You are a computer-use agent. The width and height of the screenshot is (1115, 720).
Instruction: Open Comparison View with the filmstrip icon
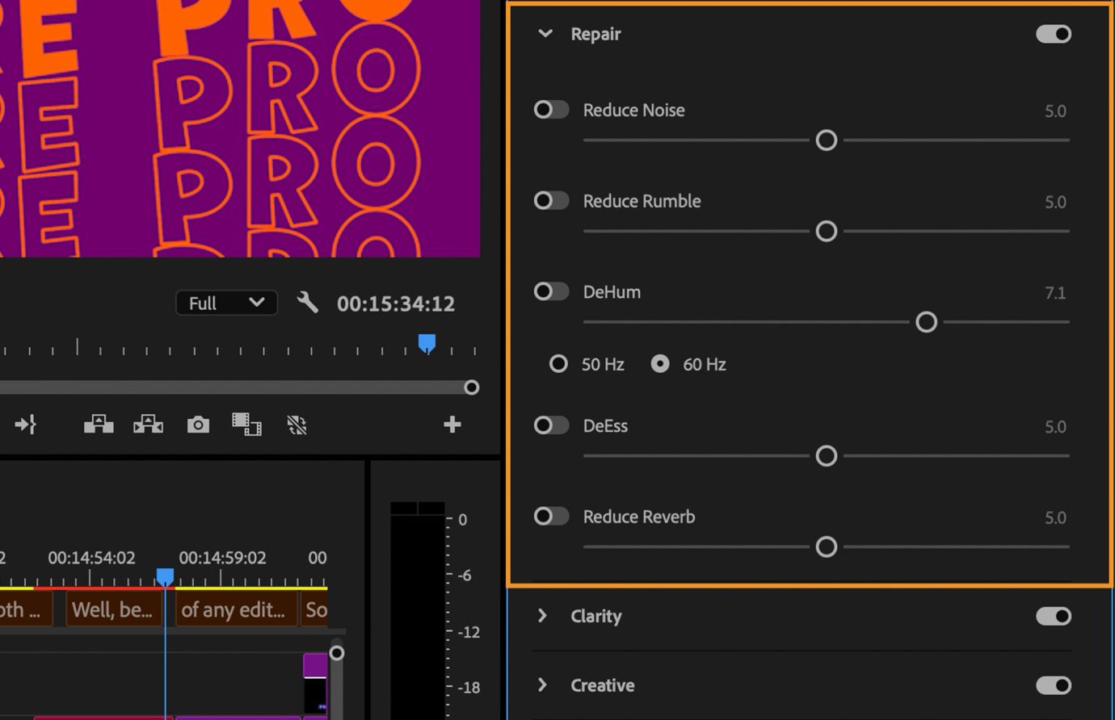point(246,425)
